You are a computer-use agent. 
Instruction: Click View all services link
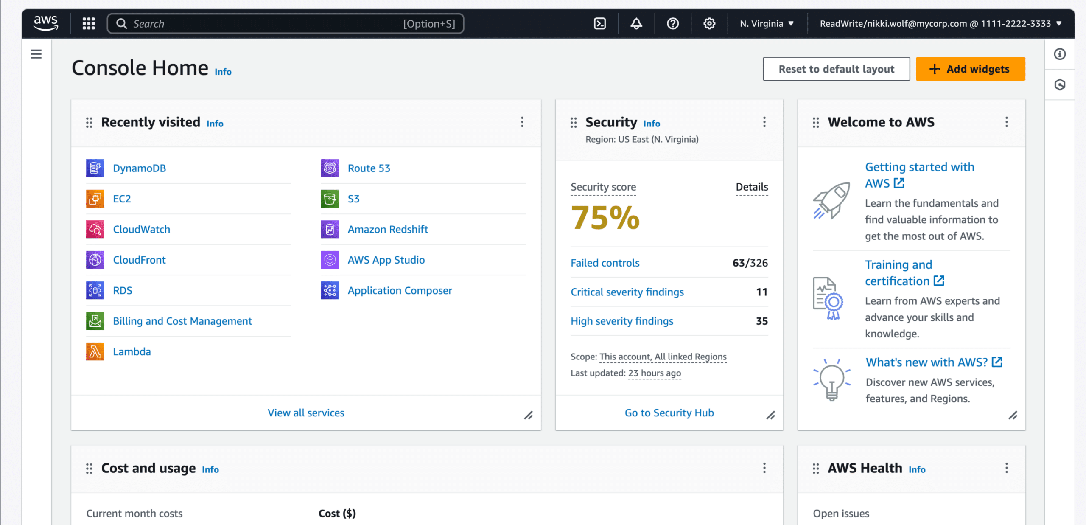[x=305, y=413]
